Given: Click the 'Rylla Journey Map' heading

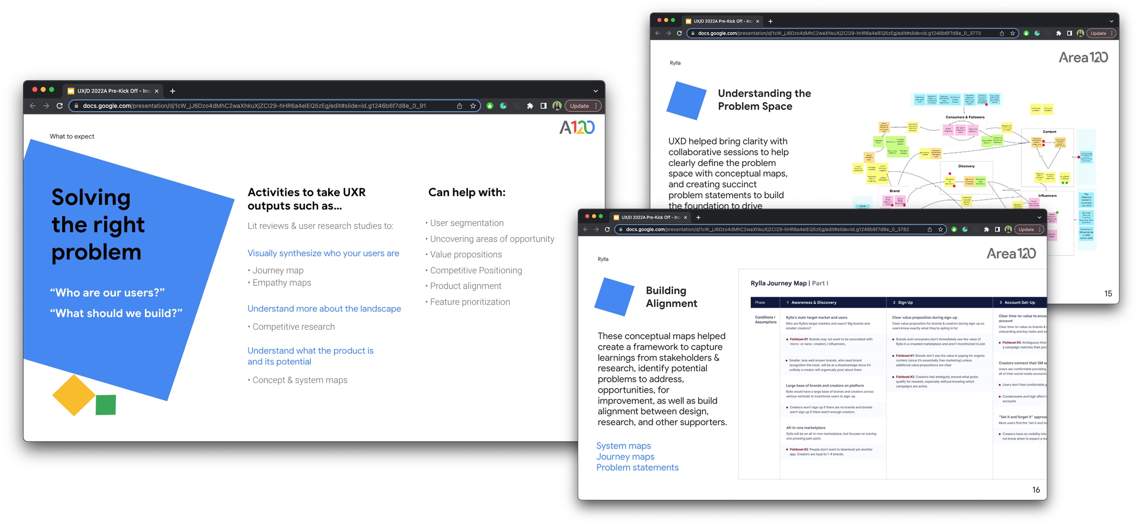Looking at the screenshot, I should coord(778,283).
